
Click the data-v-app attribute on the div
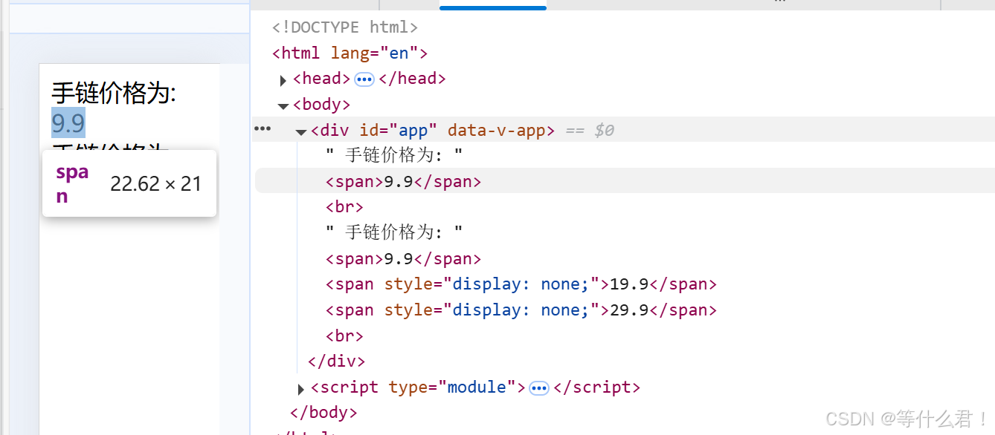tap(496, 131)
